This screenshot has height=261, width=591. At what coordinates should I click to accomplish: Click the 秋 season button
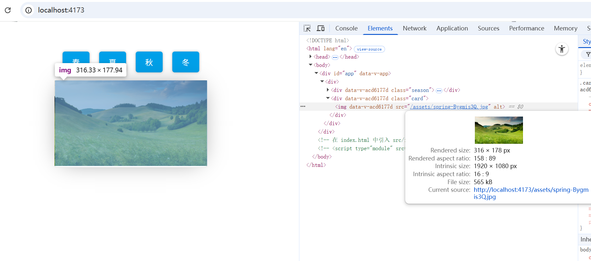[x=149, y=62]
